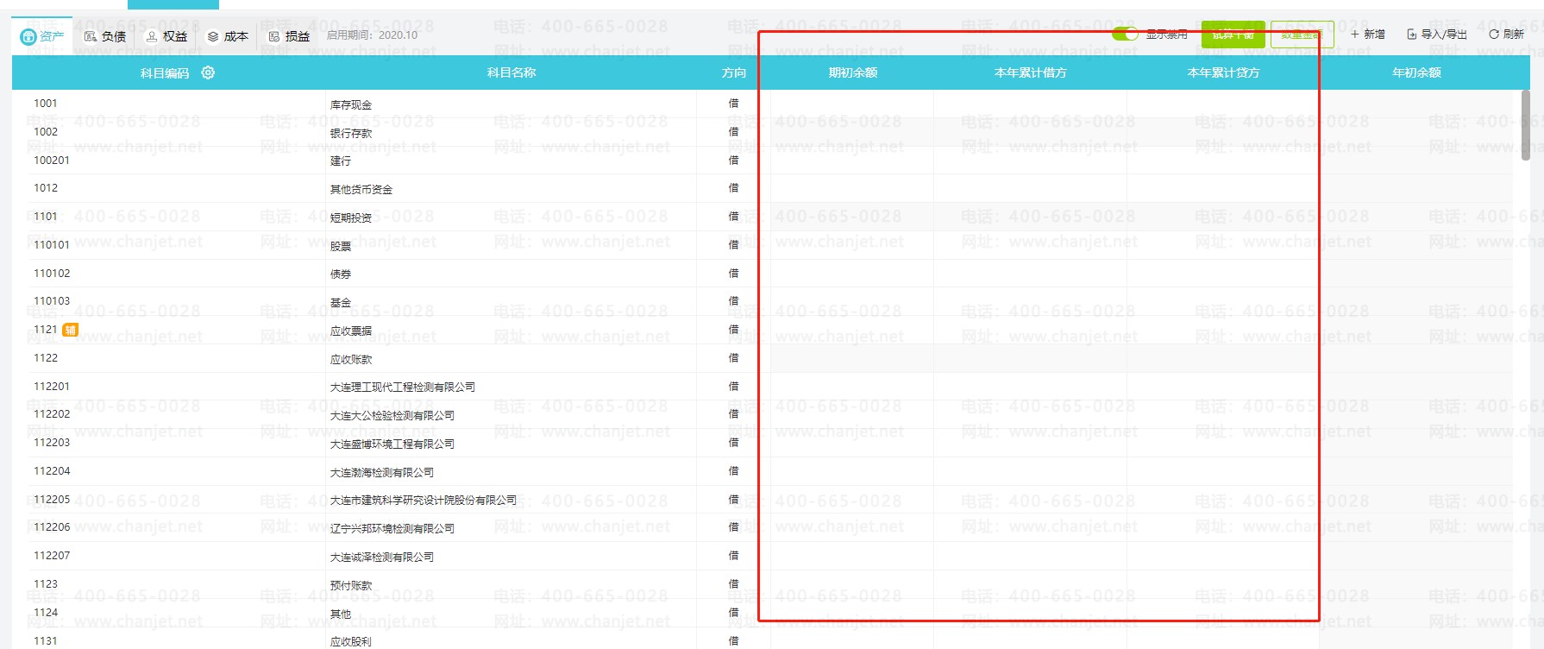Viewport: 1544px width, 649px height.
Task: Click 刷新 to refresh the list
Action: click(1507, 35)
